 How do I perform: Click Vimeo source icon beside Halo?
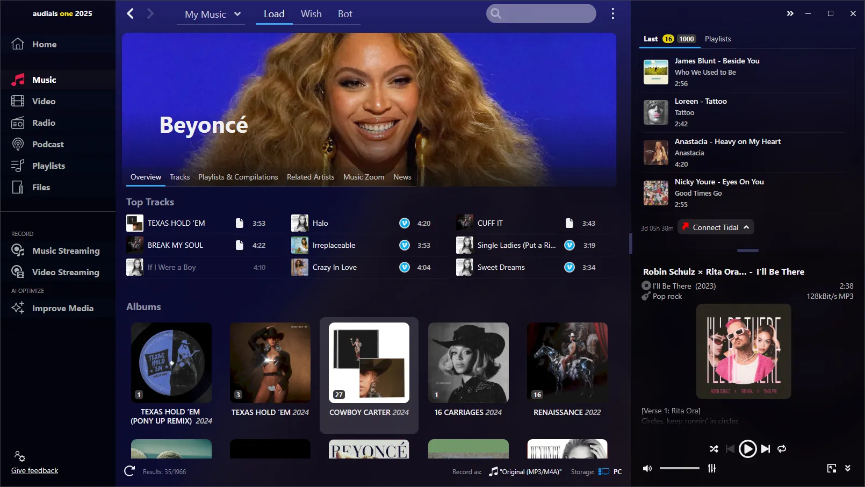pos(405,223)
